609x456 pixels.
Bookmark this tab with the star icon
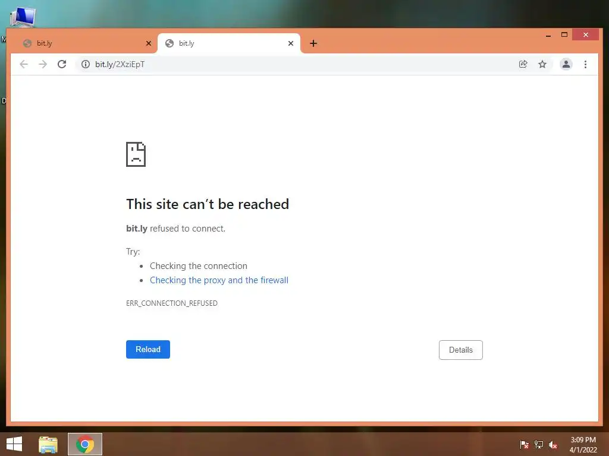pos(542,64)
